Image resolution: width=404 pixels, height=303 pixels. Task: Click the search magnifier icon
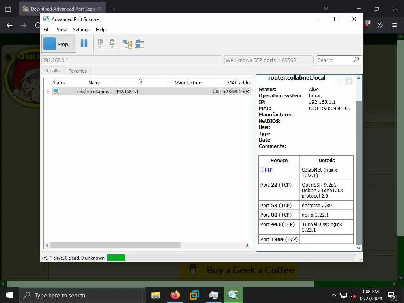coord(356,60)
